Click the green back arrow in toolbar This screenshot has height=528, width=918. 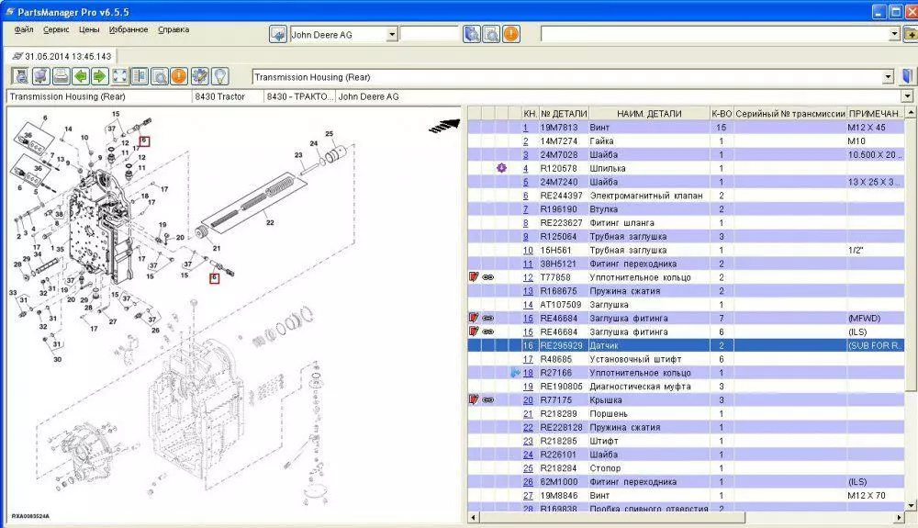tap(80, 76)
